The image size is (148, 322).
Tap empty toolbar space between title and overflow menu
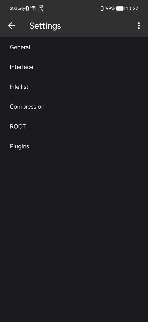click(x=98, y=26)
